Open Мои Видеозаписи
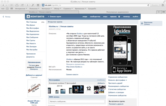Image resolution: width=166 pixels, height=106 pixels. (33, 31)
